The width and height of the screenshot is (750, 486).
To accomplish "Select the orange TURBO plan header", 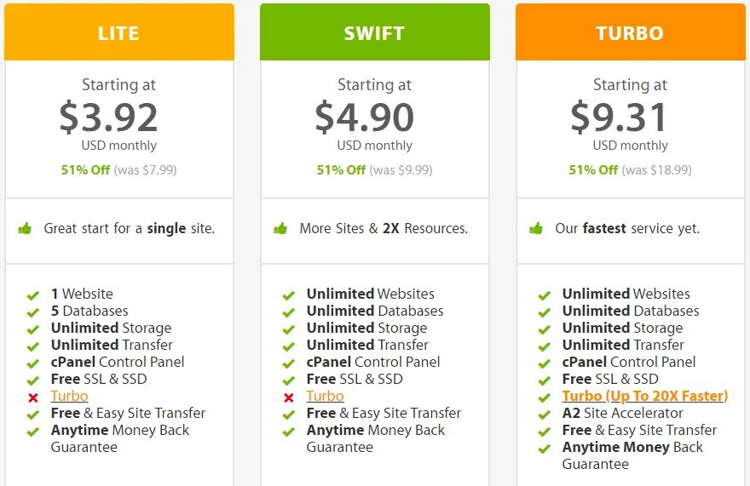I will click(x=631, y=32).
